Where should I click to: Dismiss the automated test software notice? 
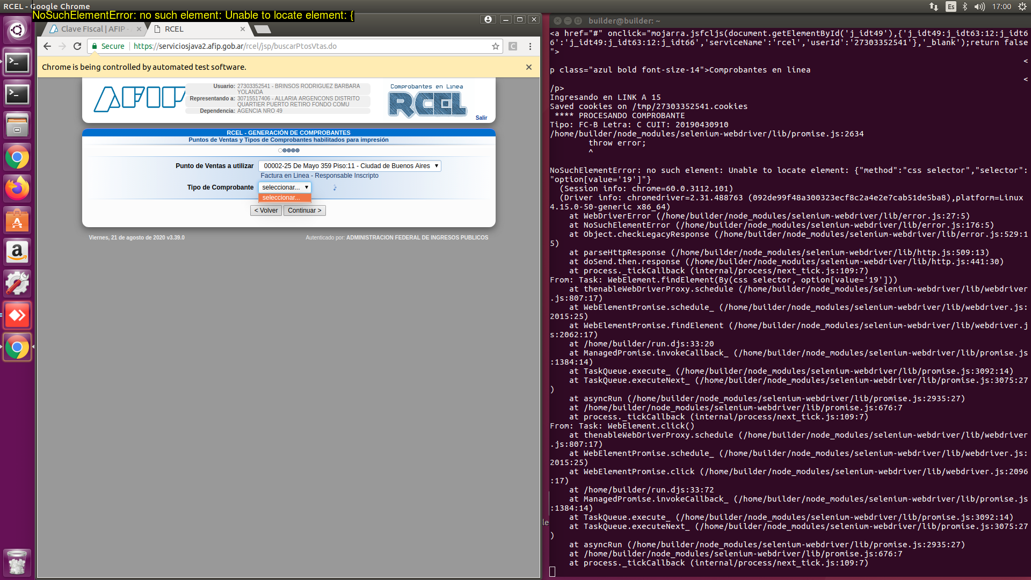pyautogui.click(x=529, y=67)
